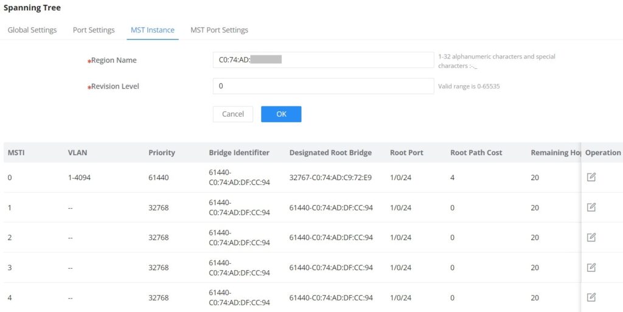Edit MSTI 1 row via pencil icon
This screenshot has height=312, width=623.
point(591,207)
